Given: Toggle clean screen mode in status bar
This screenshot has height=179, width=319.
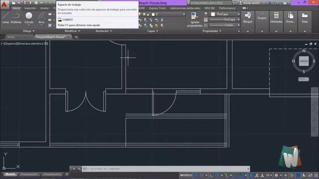Looking at the screenshot, I should pyautogui.click(x=311, y=175).
